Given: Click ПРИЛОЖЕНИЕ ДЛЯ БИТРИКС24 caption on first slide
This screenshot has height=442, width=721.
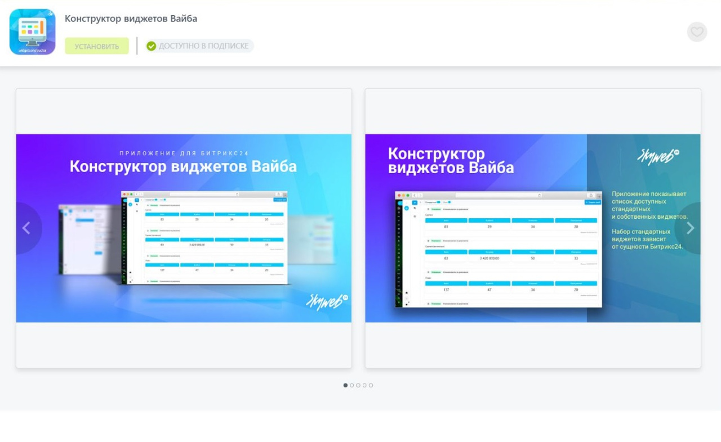Looking at the screenshot, I should pos(184,153).
